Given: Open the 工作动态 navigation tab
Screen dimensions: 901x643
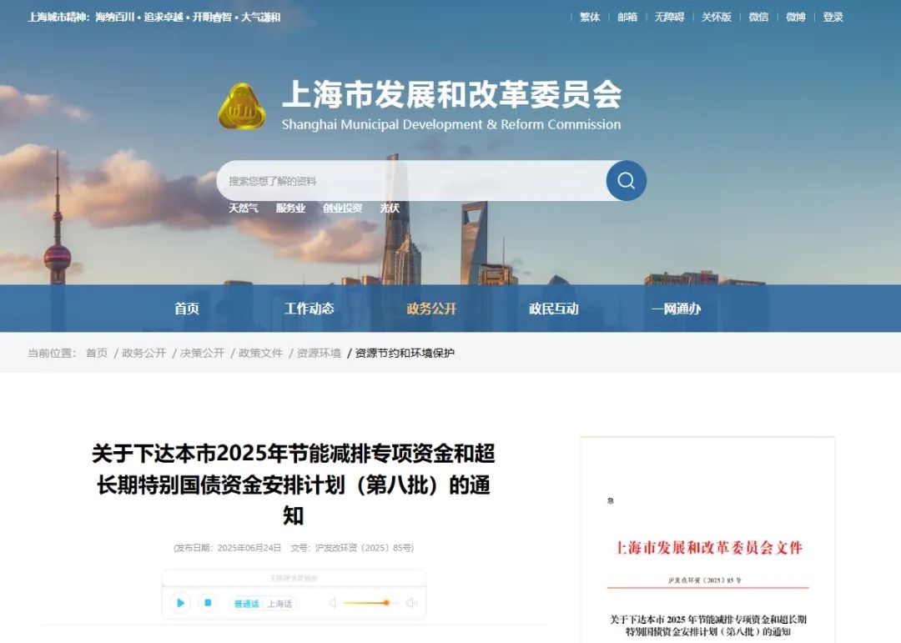Looking at the screenshot, I should (309, 309).
